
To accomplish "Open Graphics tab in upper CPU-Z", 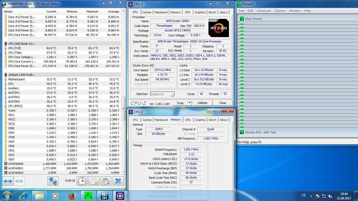I will pos(200,12).
